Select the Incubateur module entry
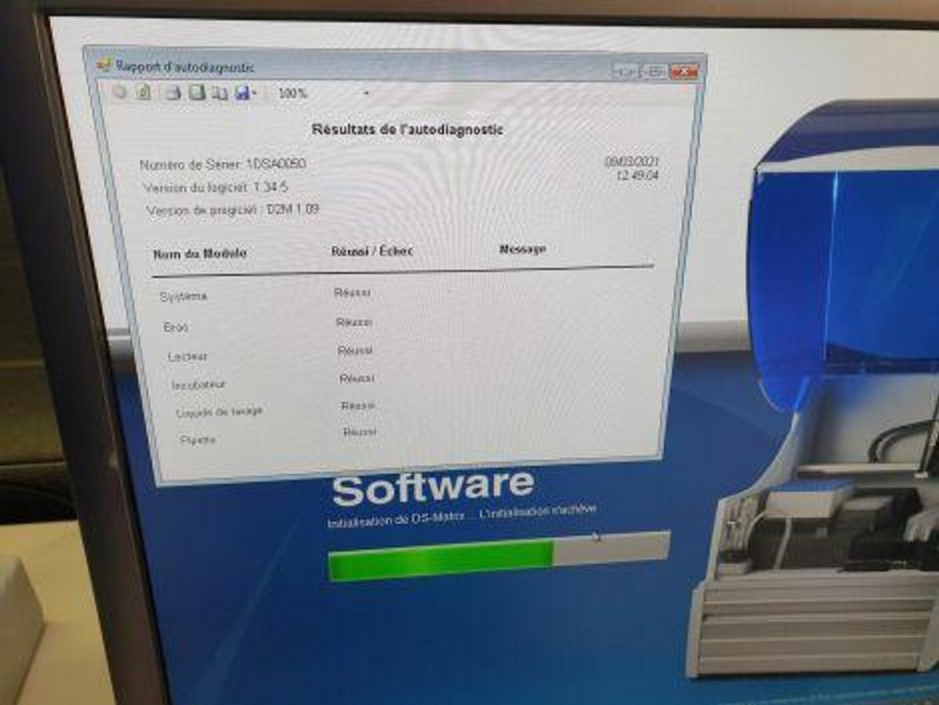This screenshot has height=705, width=939. coord(198,385)
